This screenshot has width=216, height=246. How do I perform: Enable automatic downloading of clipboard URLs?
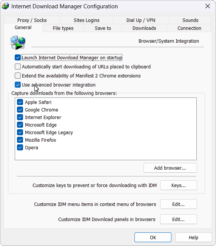click(18, 67)
